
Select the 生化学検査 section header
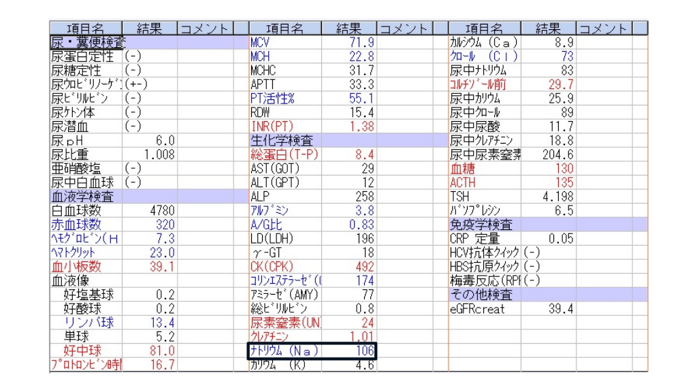pyautogui.click(x=283, y=140)
